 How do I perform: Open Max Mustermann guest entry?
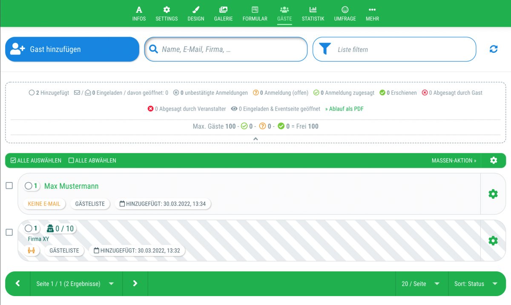tap(72, 186)
